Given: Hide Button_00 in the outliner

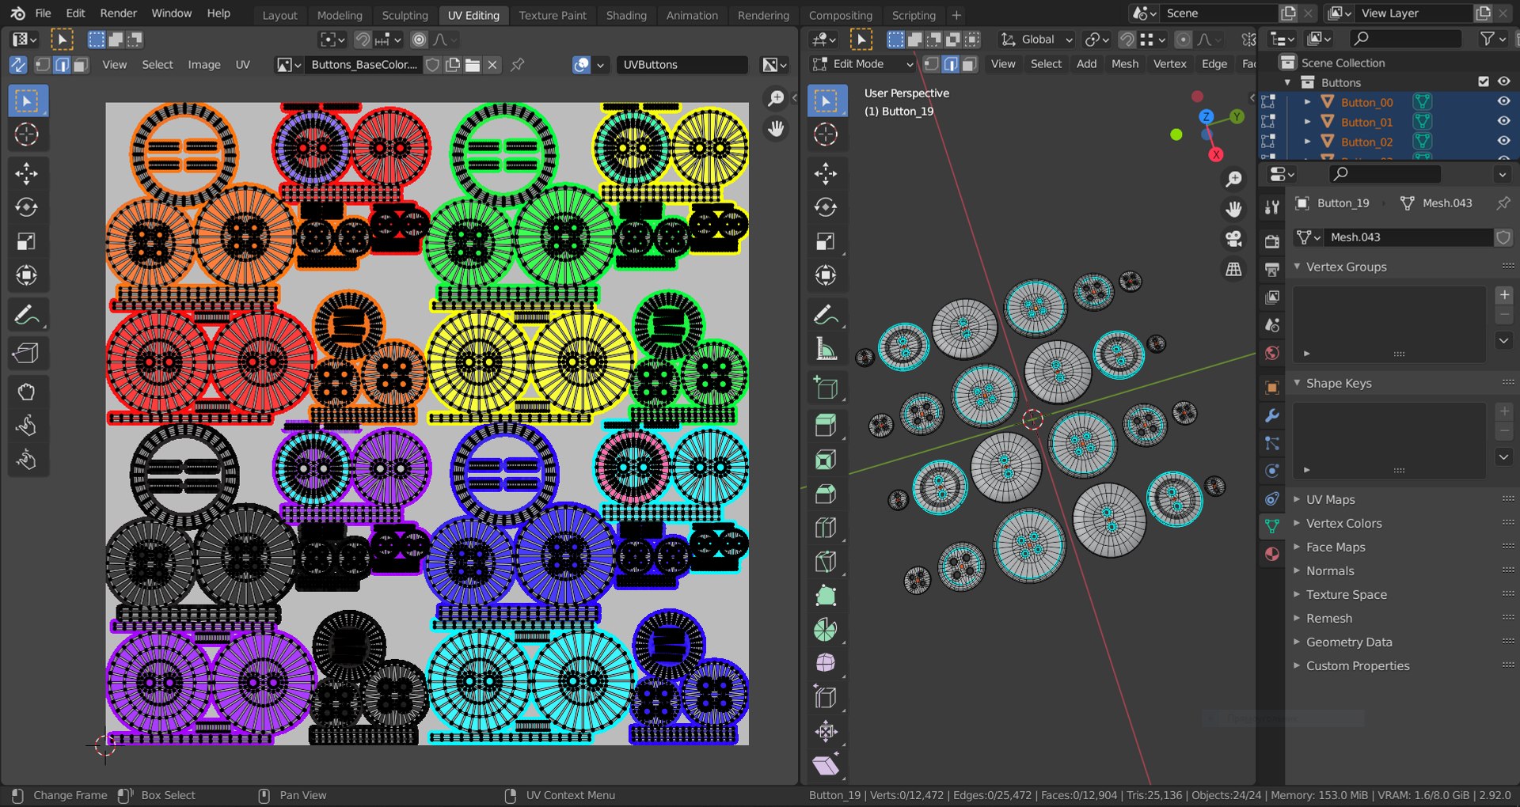Looking at the screenshot, I should [x=1503, y=101].
